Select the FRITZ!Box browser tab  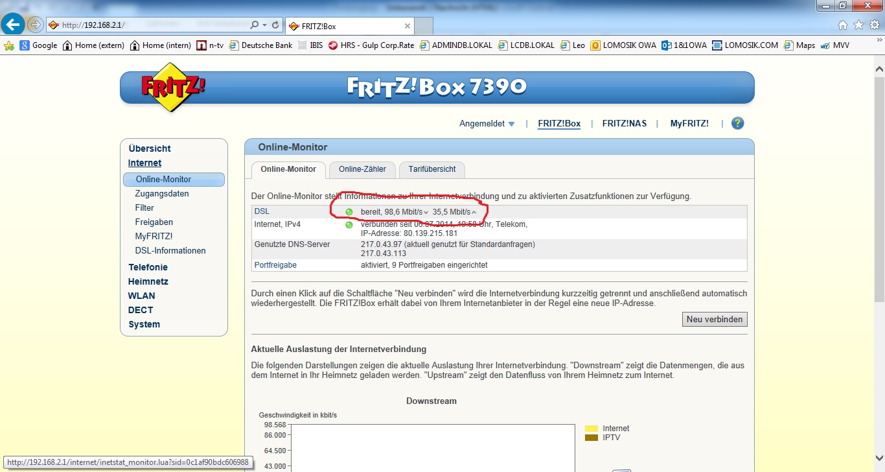click(349, 27)
